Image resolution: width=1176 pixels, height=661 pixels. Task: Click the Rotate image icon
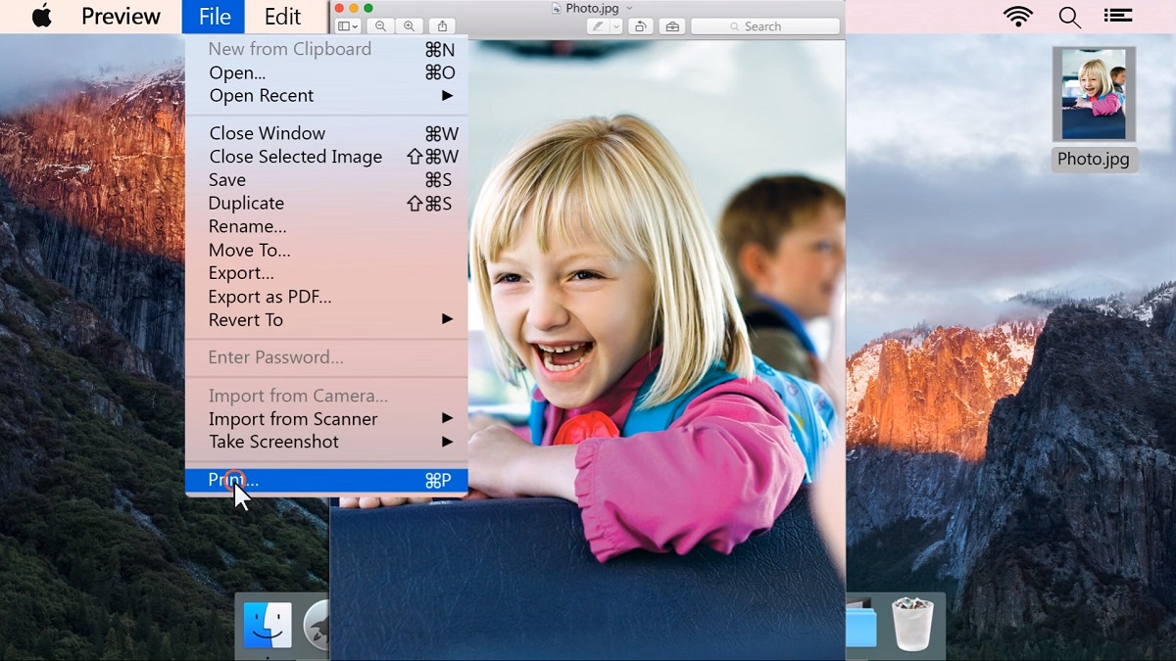(x=640, y=26)
